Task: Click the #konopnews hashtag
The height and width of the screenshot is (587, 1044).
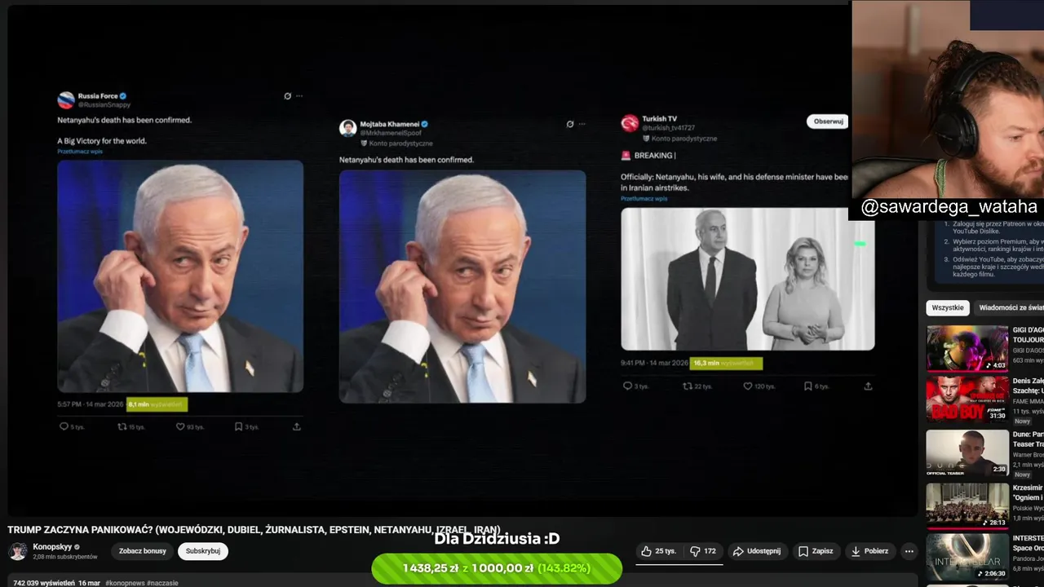Action: 125,583
